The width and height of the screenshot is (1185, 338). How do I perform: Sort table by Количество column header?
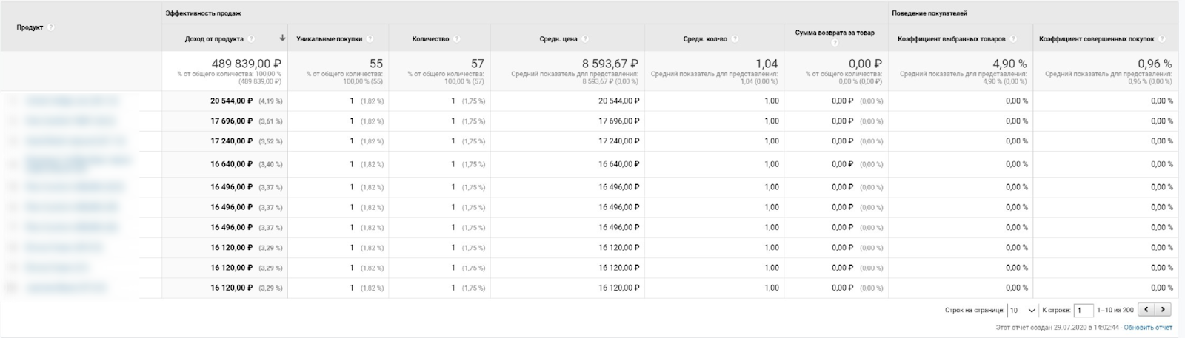[x=430, y=39]
